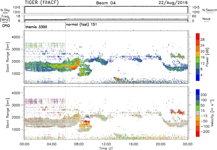Click power colorbar label 28

tap(202, 40)
